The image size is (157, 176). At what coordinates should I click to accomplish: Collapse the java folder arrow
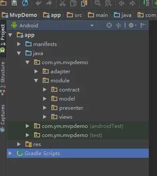coord(19,53)
